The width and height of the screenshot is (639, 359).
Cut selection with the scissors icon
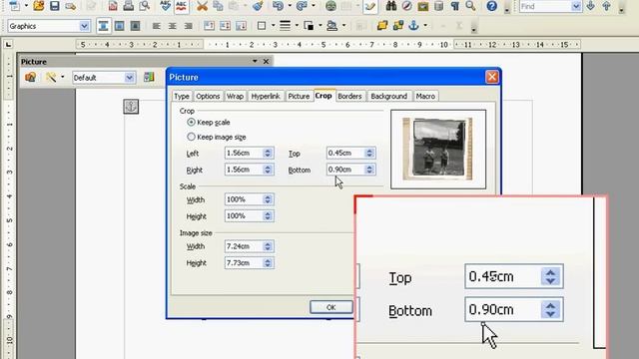tap(202, 6)
